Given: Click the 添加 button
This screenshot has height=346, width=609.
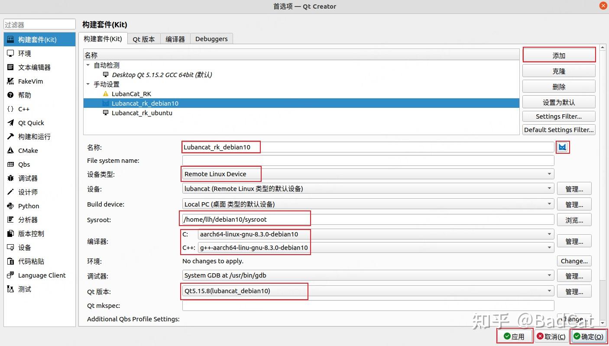Looking at the screenshot, I should pos(559,55).
